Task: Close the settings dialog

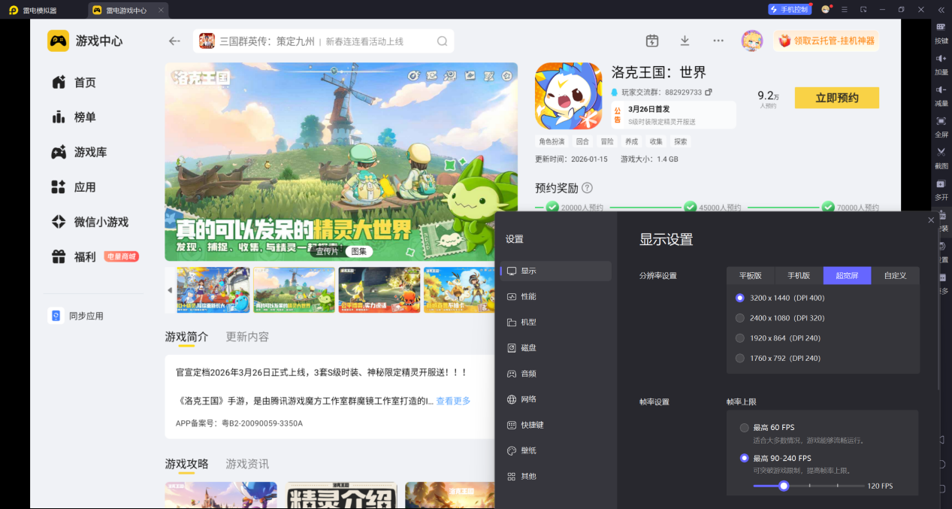Action: 931,220
